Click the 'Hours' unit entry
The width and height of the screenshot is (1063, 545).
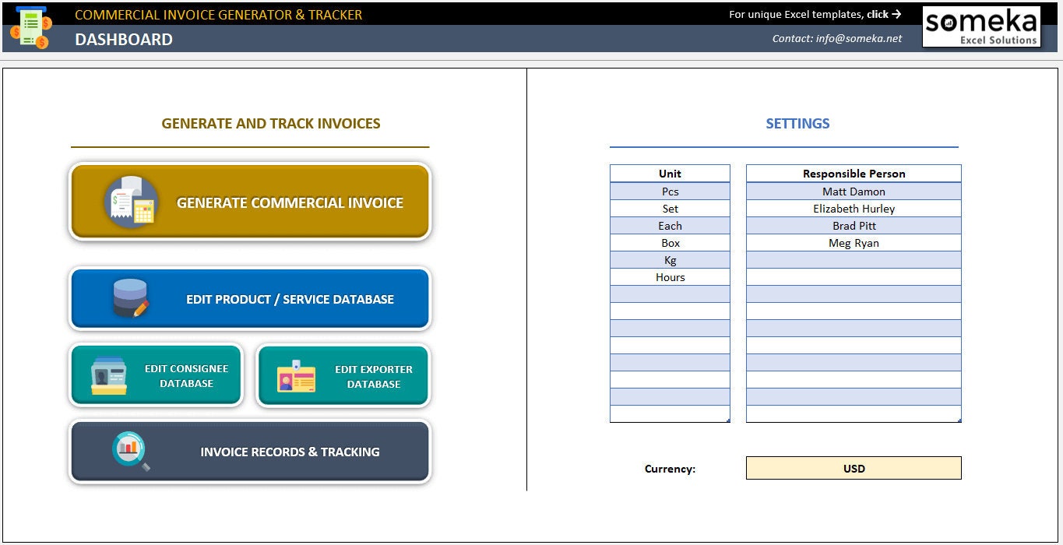click(670, 276)
